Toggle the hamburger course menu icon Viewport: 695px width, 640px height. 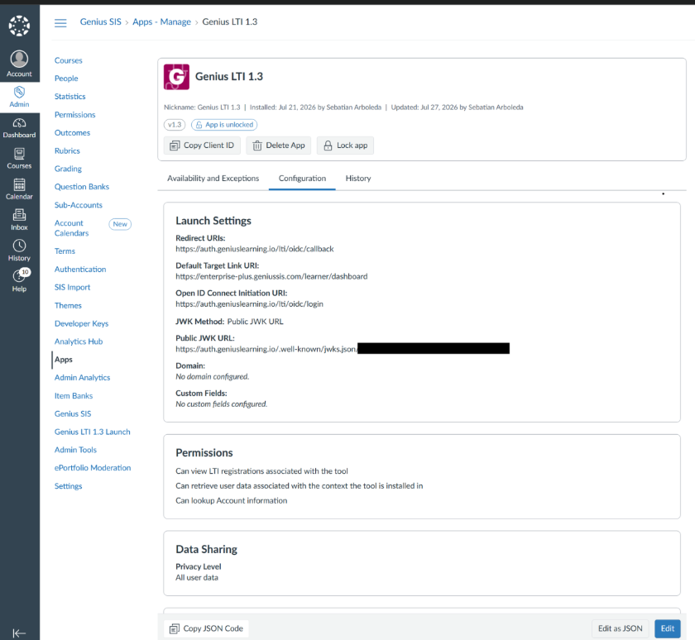60,22
